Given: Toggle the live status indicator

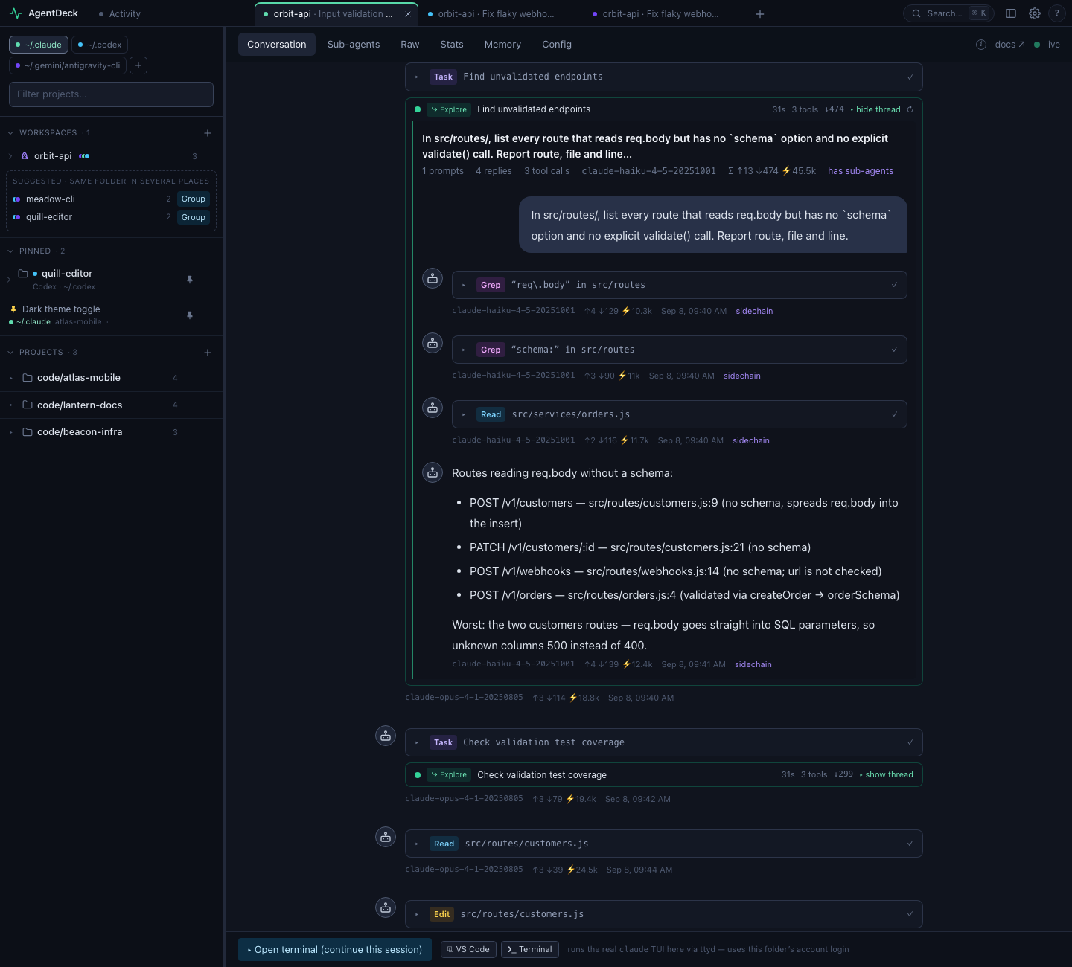Looking at the screenshot, I should [x=1047, y=45].
